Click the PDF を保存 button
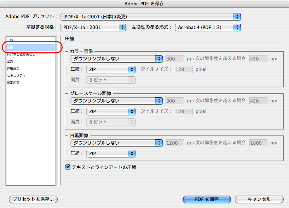The image size is (289, 208). click(x=207, y=200)
